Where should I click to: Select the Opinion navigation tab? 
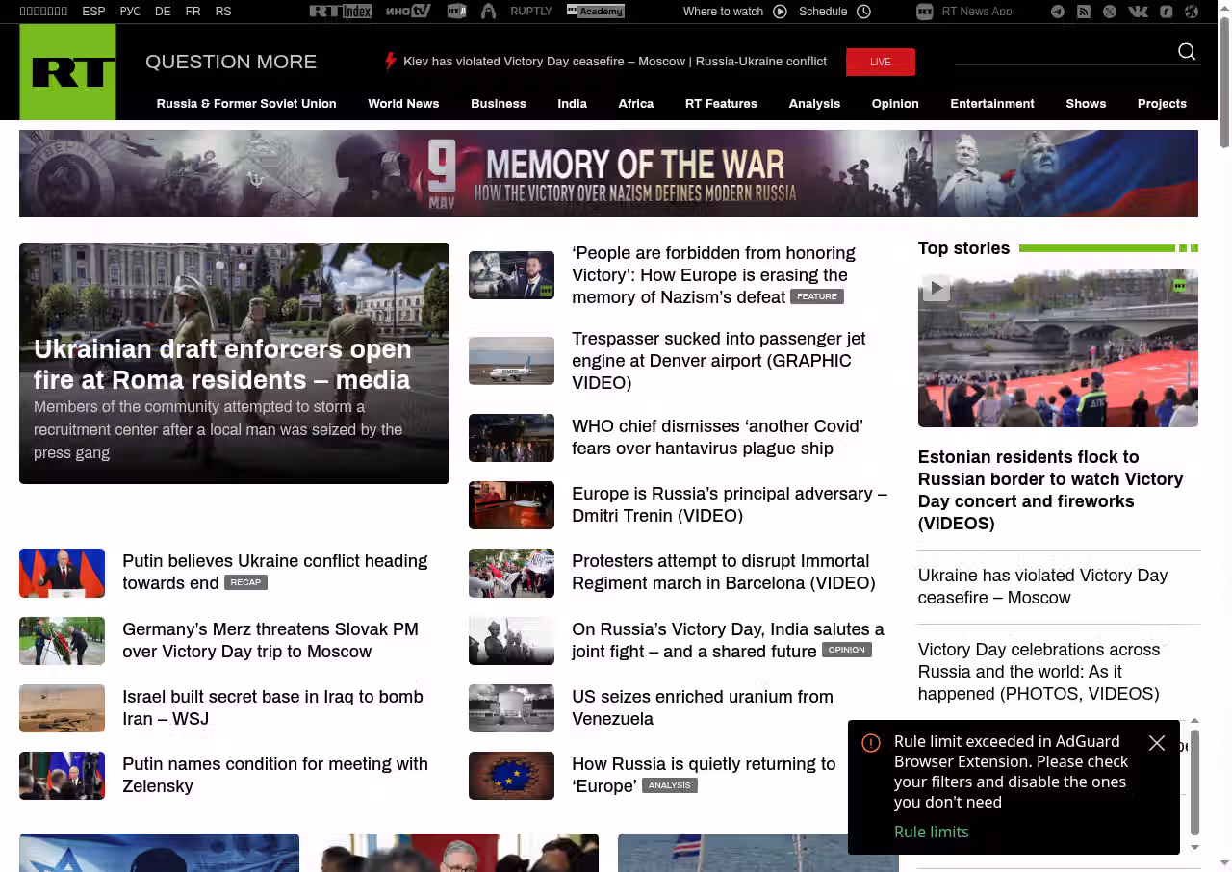[895, 104]
